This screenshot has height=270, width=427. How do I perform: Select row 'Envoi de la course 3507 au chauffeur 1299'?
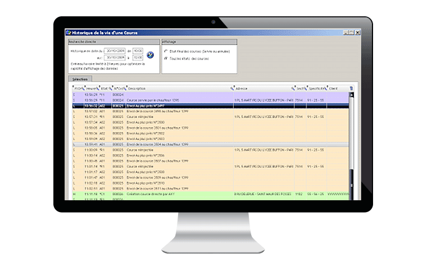tap(211, 161)
